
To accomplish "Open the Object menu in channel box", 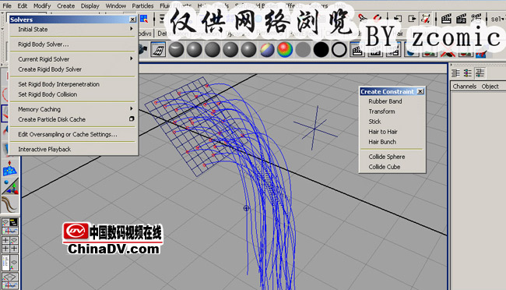I will coord(490,87).
